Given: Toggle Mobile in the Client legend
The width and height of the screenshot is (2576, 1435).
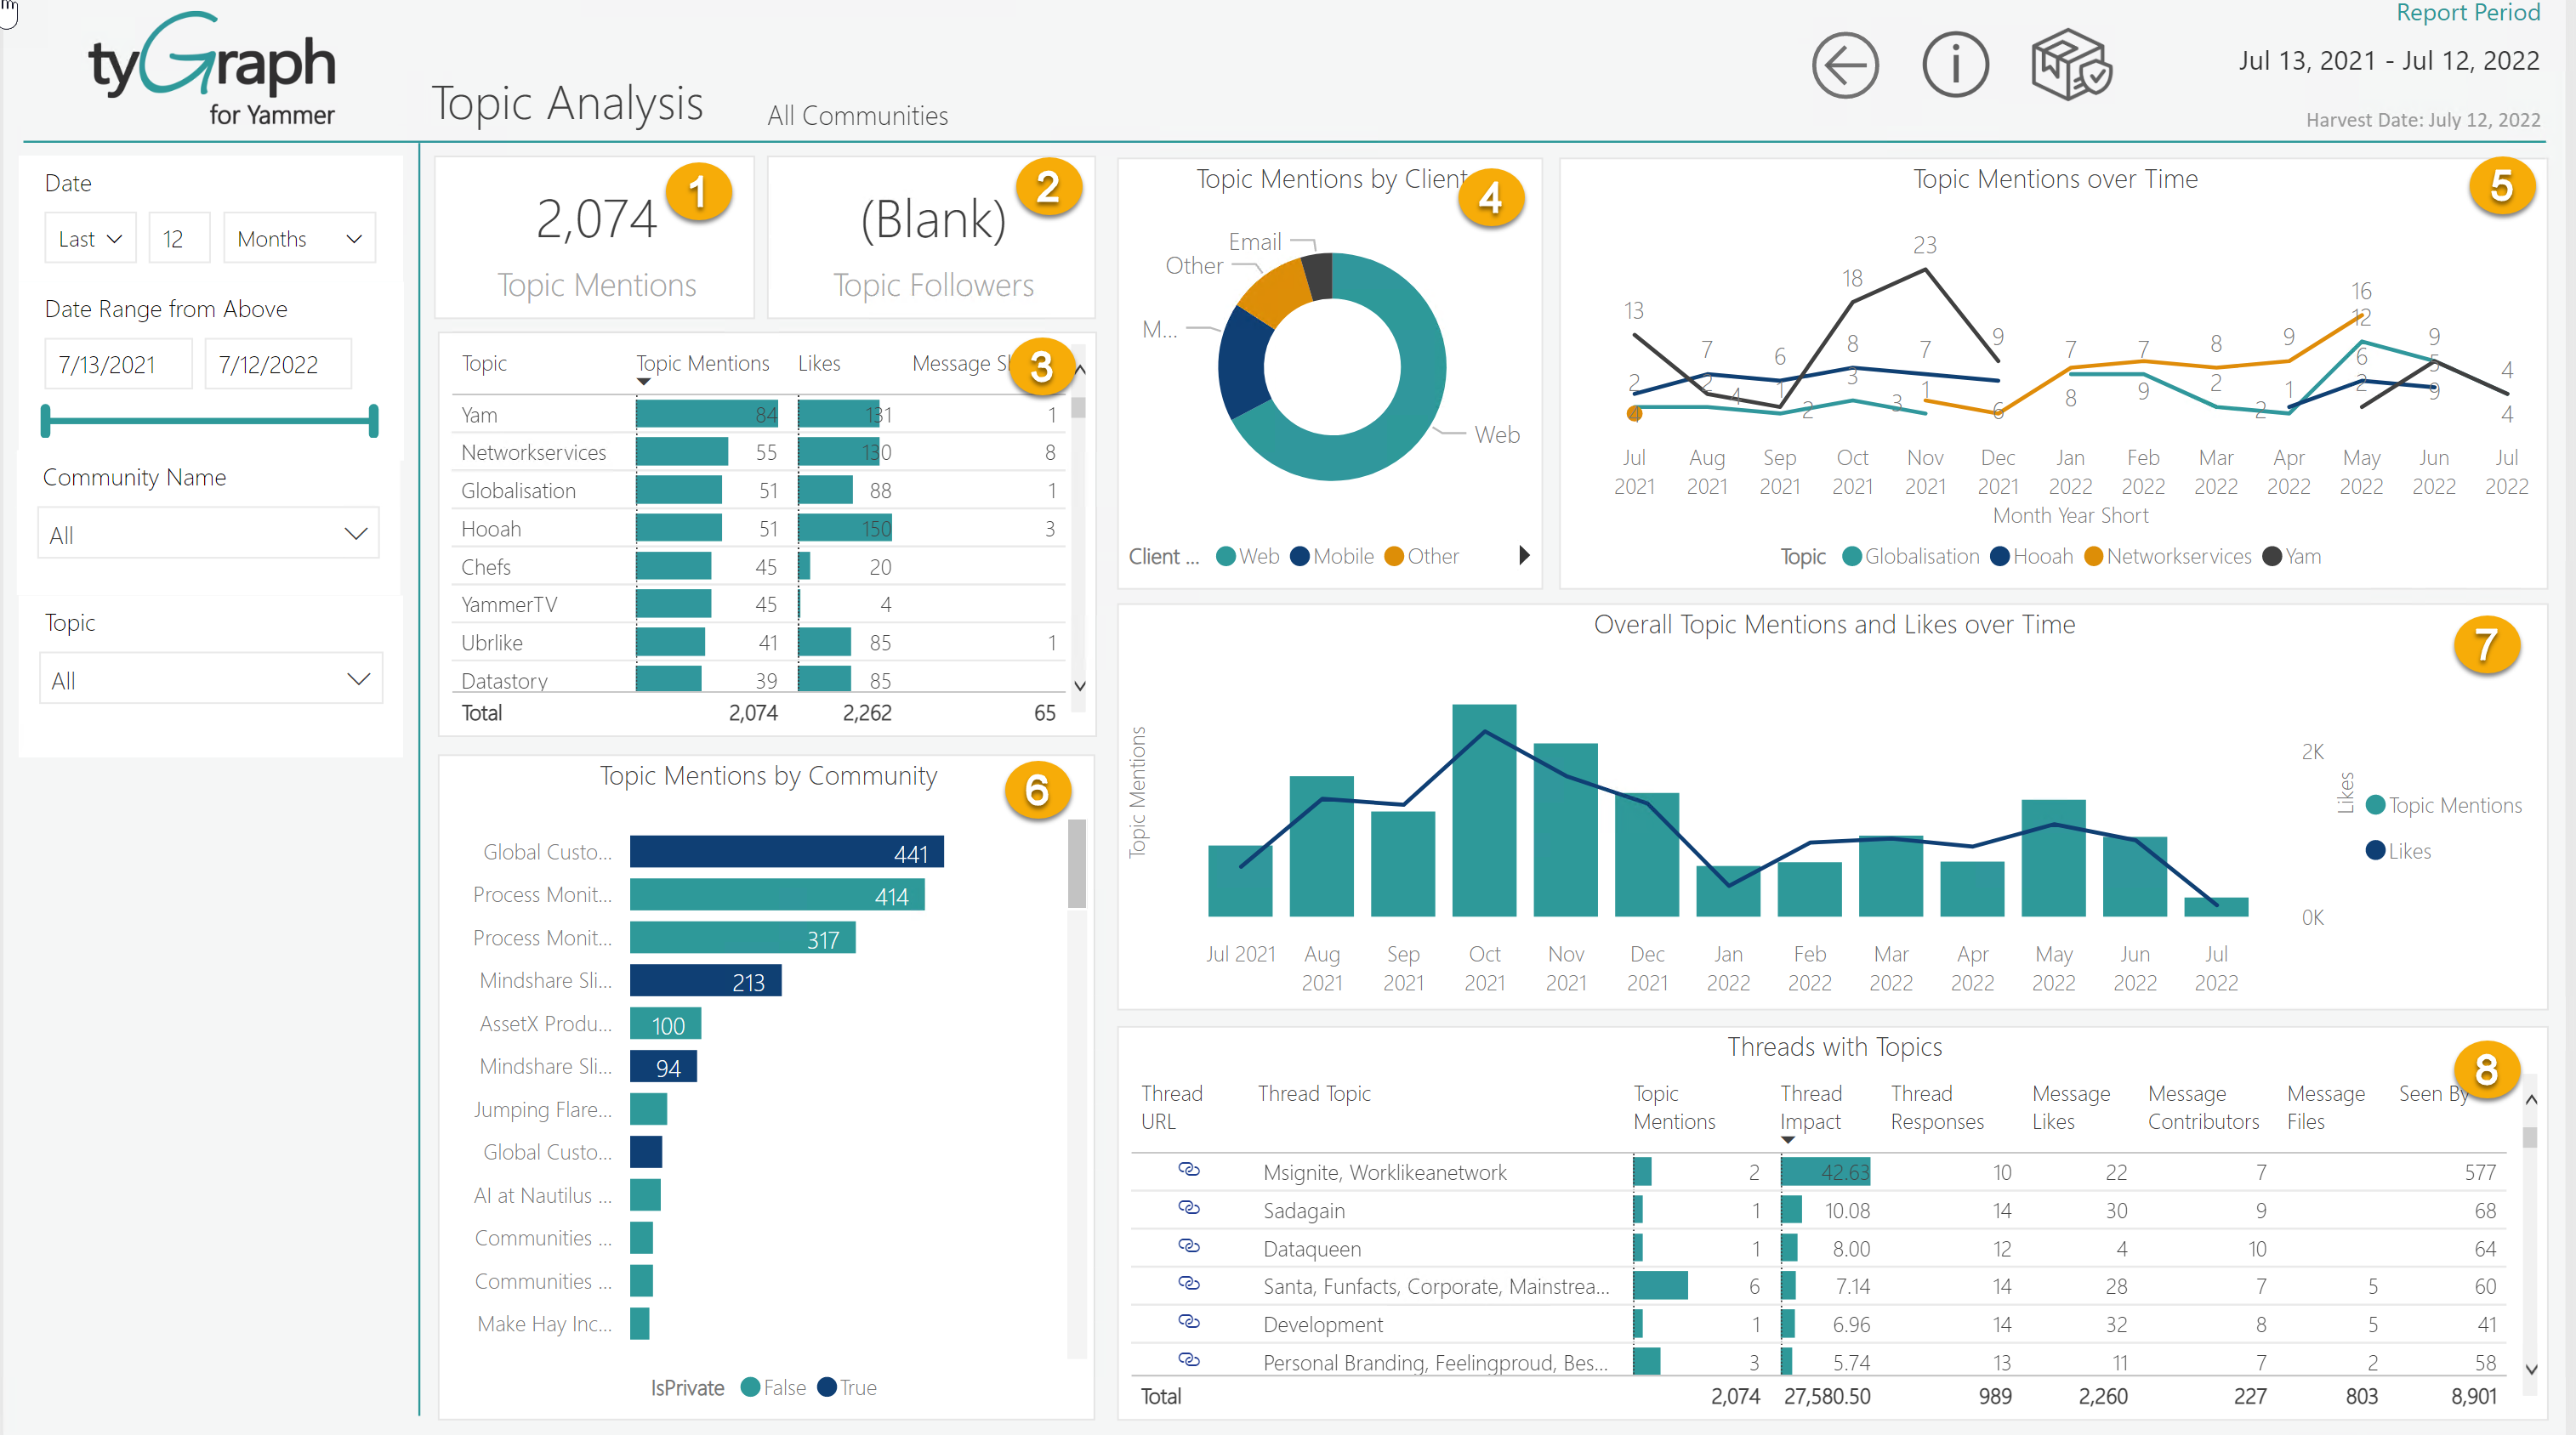Looking at the screenshot, I should 1331,557.
